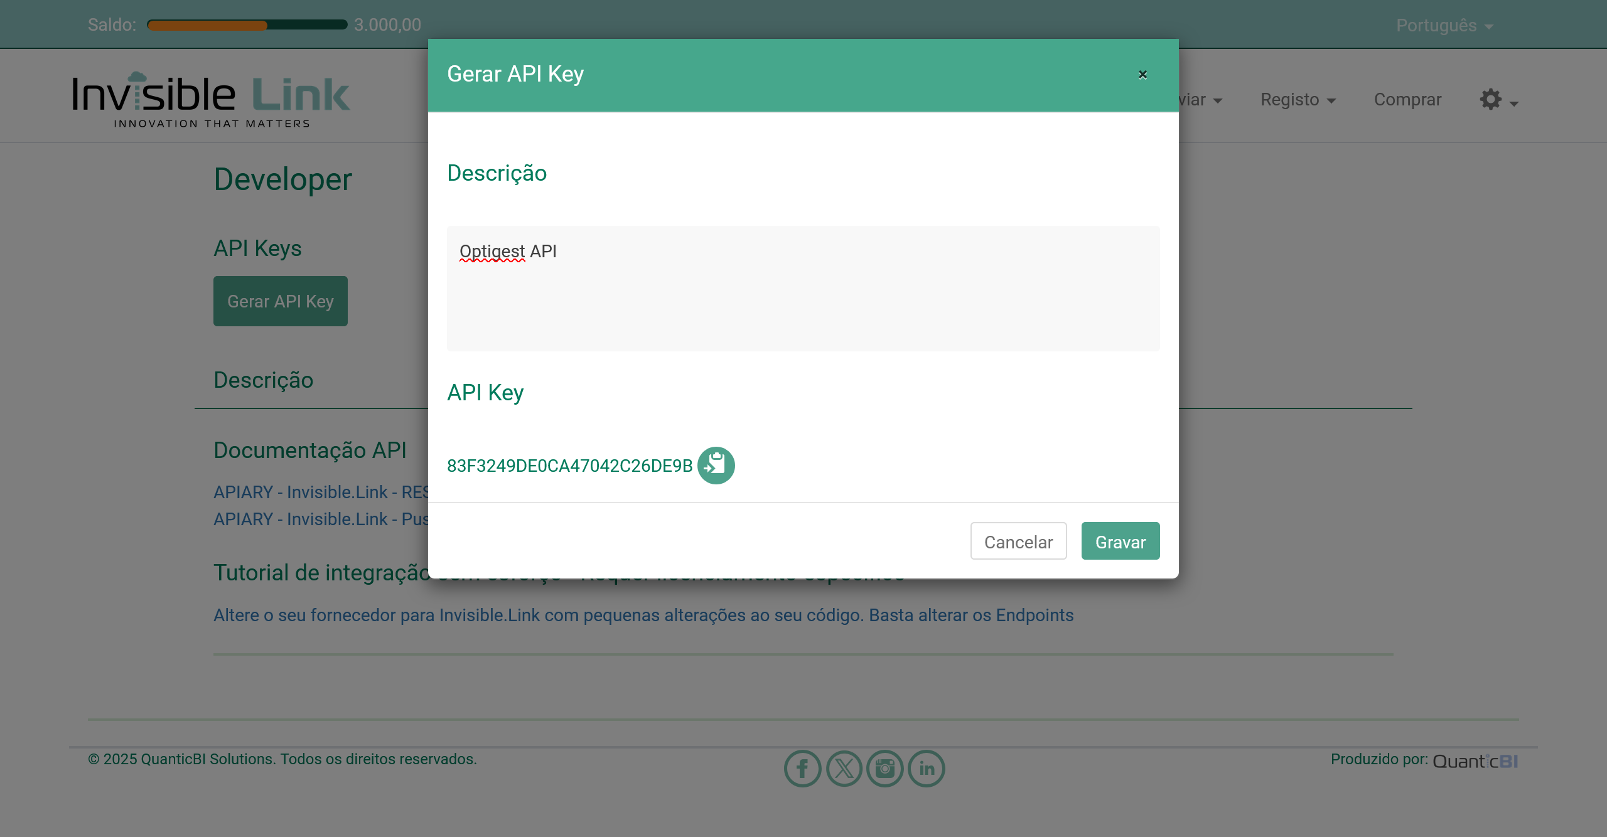The width and height of the screenshot is (1607, 837).
Task: Open the partially hidden Enviar dropdown
Action: click(x=1200, y=100)
